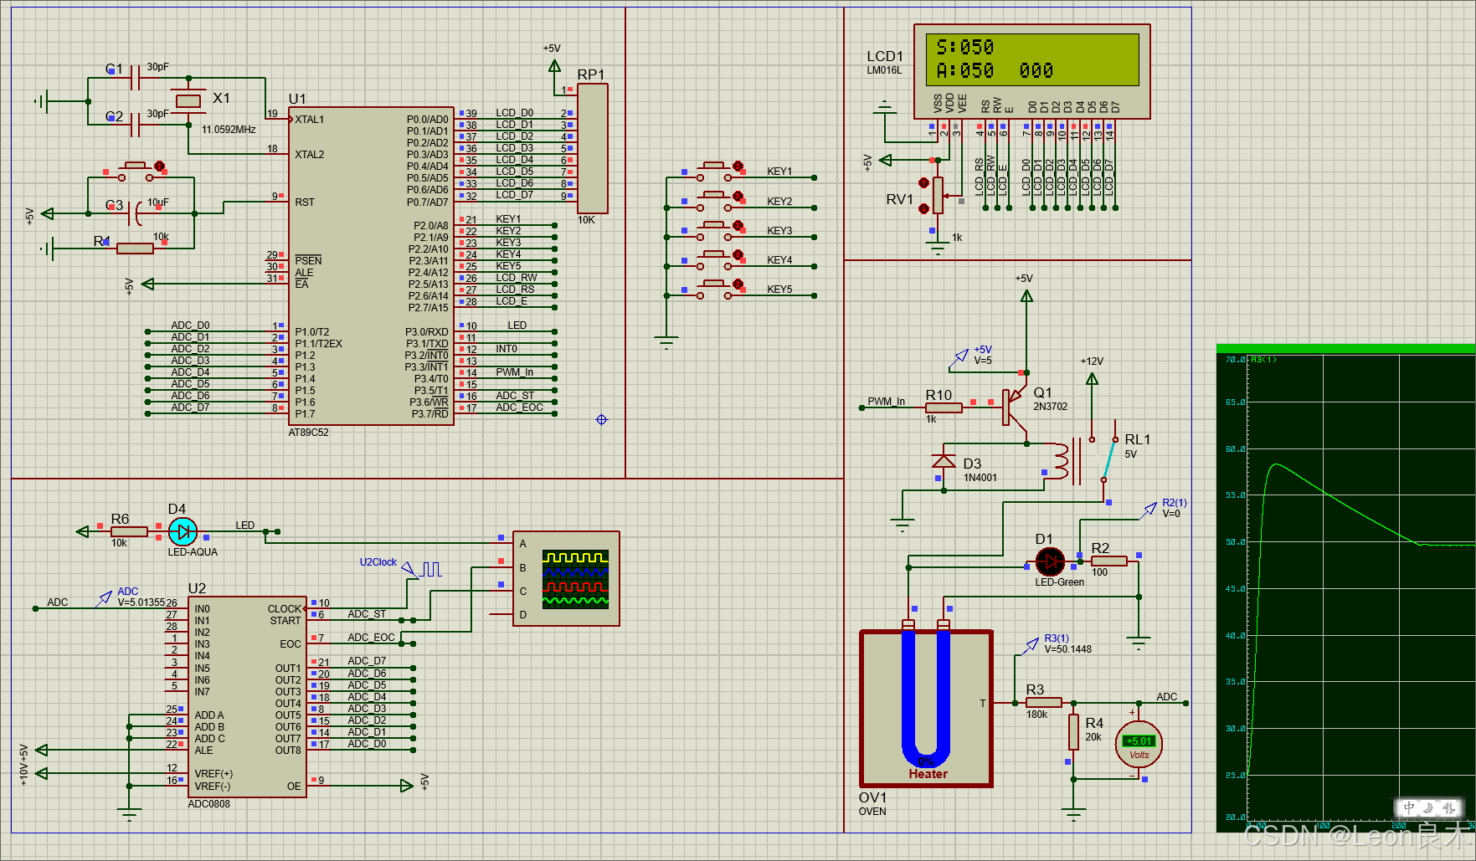Click the LM016L model label
Viewport: 1476px width, 861px height.
(x=884, y=70)
